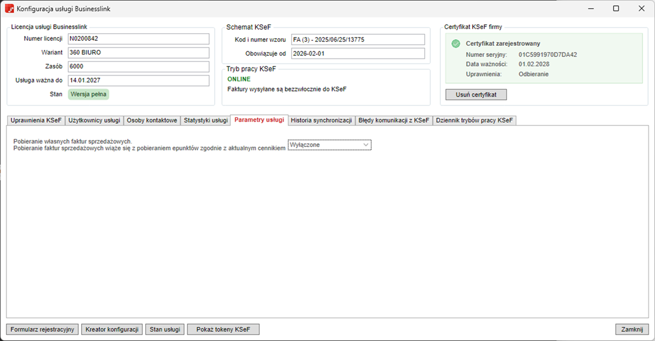Open the sales invoice download dropdown
Viewport: 655px width, 341px height.
pos(330,145)
